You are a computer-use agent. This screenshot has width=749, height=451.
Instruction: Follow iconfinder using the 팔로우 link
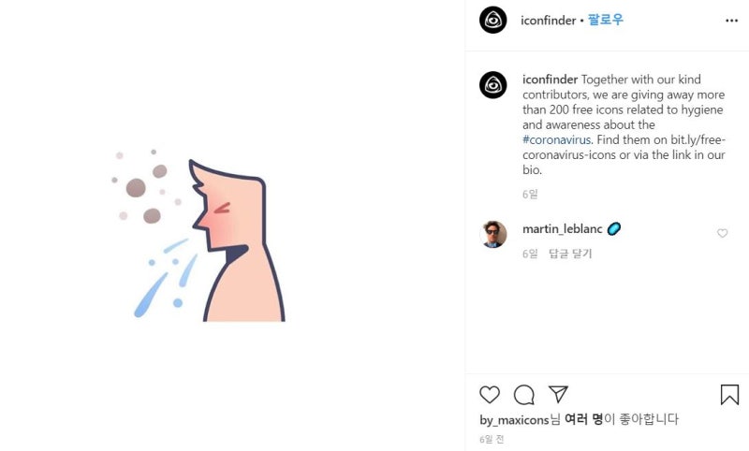[x=605, y=20]
